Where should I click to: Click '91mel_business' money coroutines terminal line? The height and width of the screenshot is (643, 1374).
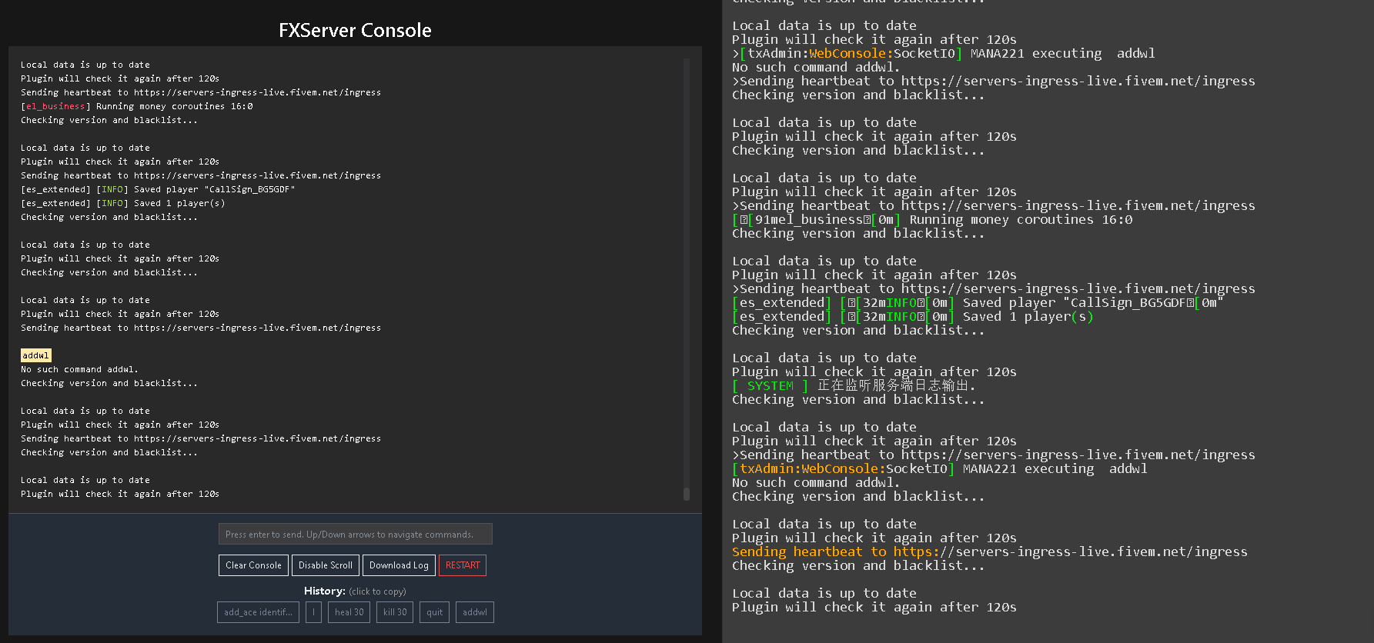coord(932,219)
